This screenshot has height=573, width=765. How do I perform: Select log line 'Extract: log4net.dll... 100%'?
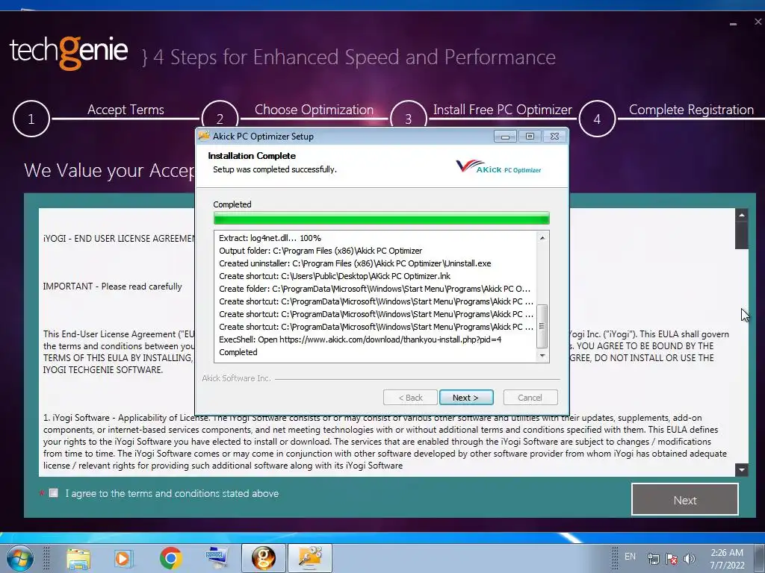(x=270, y=238)
